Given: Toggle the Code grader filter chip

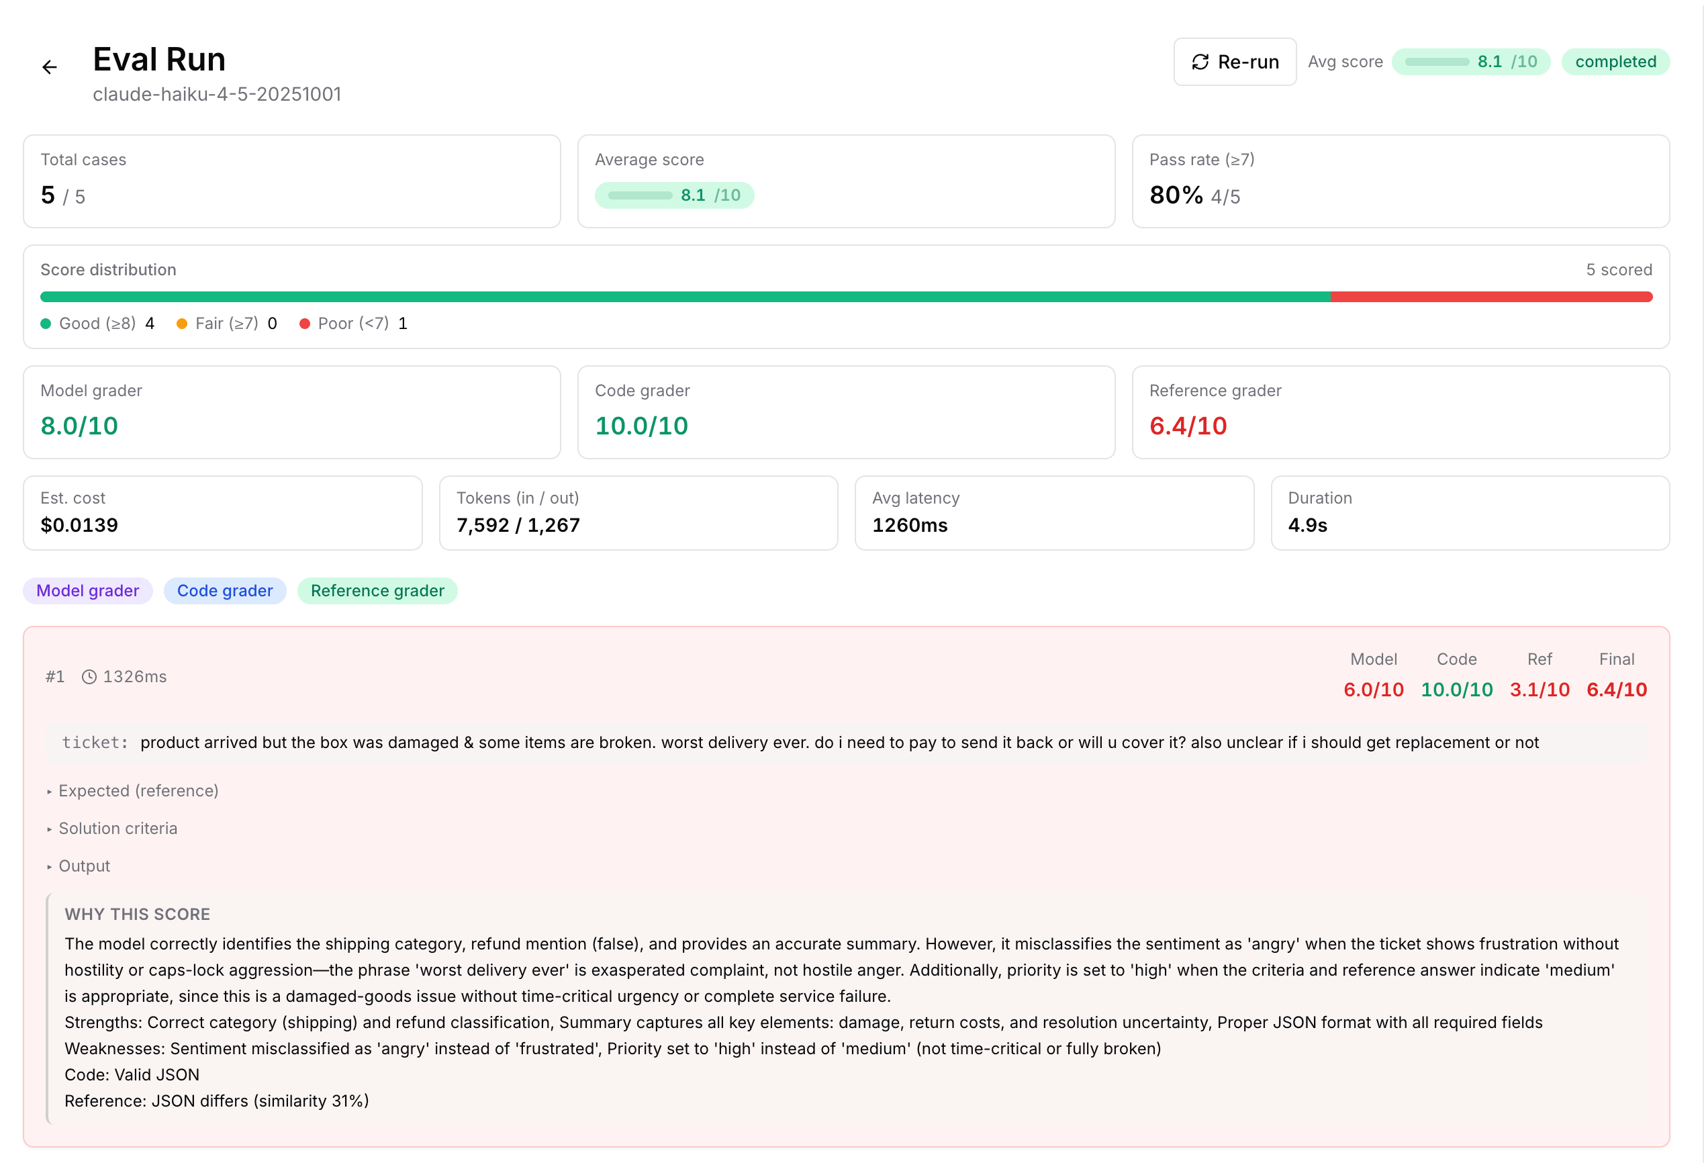Looking at the screenshot, I should (x=225, y=591).
